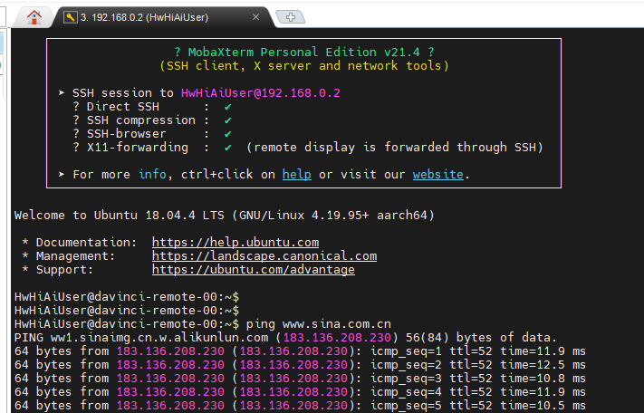Open the help.ubuntu.com documentation link
This screenshot has width=644, height=413.
point(235,243)
